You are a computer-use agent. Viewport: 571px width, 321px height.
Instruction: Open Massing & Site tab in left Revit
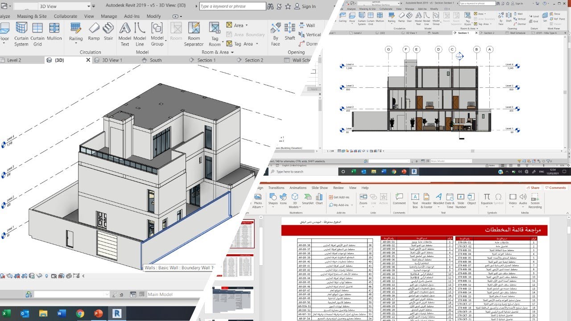(32, 16)
